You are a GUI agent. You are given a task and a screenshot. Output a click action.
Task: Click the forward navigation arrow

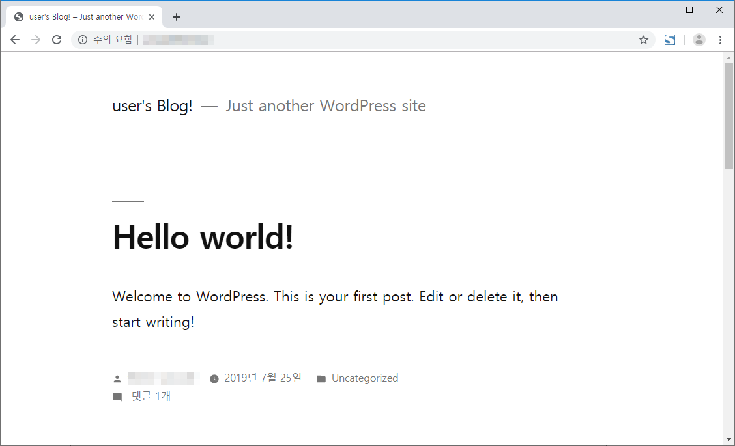(36, 40)
